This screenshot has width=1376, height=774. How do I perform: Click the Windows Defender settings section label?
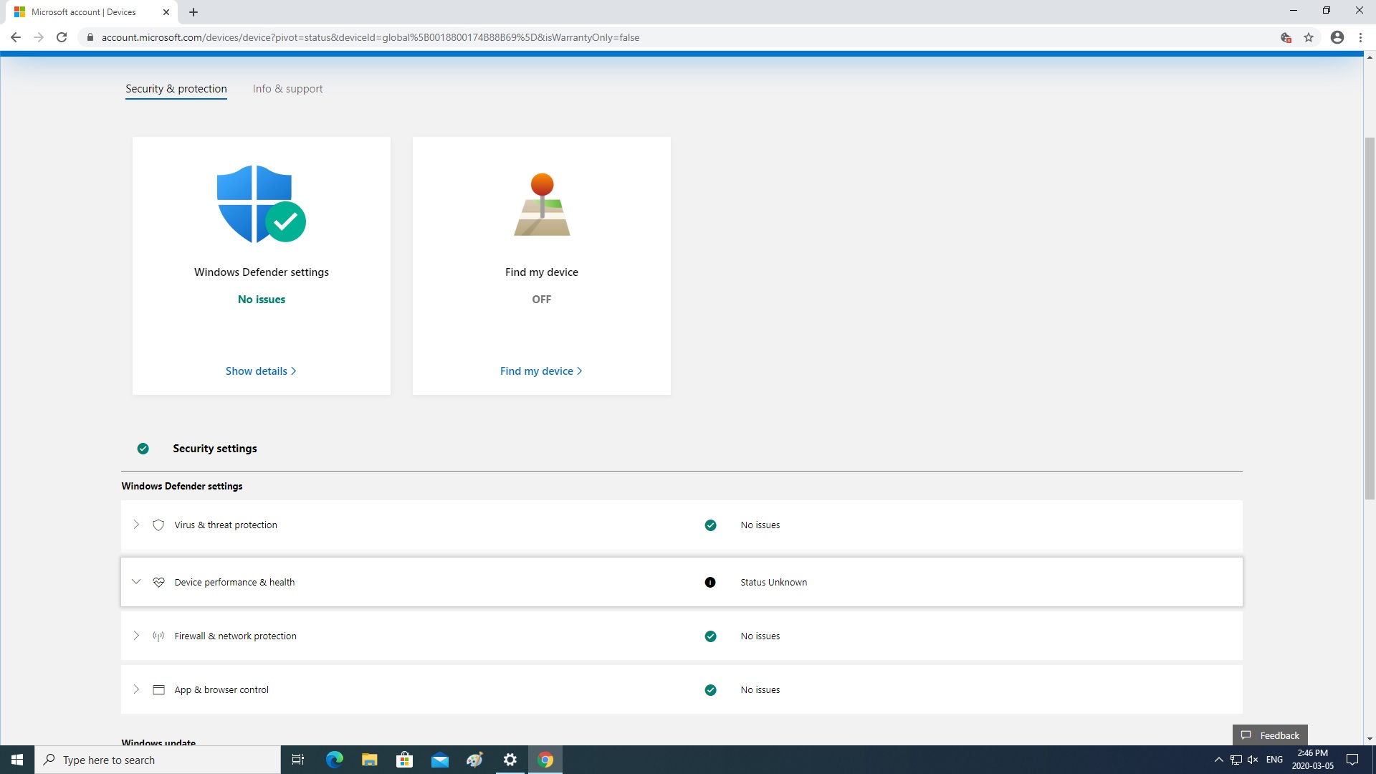tap(182, 487)
